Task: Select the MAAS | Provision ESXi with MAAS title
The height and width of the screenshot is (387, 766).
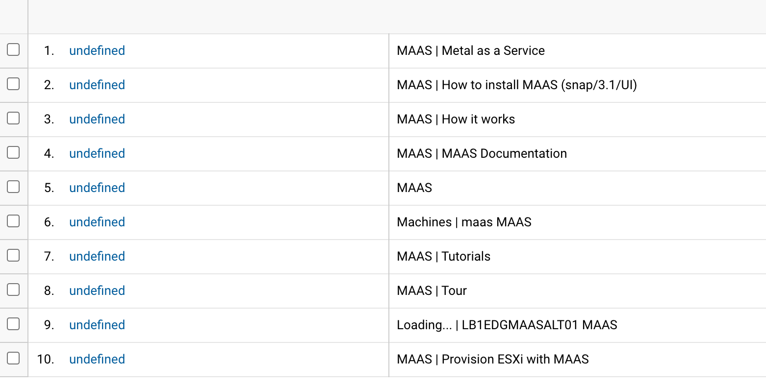Action: point(492,359)
